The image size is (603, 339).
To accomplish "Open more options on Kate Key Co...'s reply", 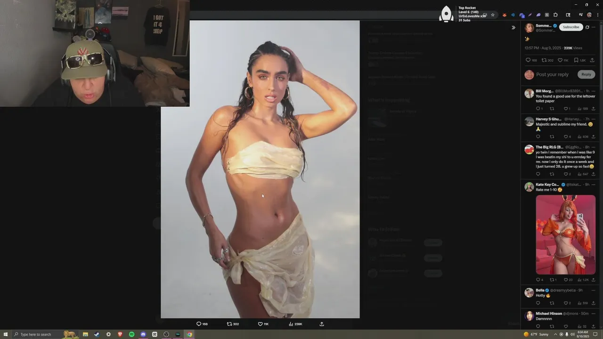I will pos(594,185).
